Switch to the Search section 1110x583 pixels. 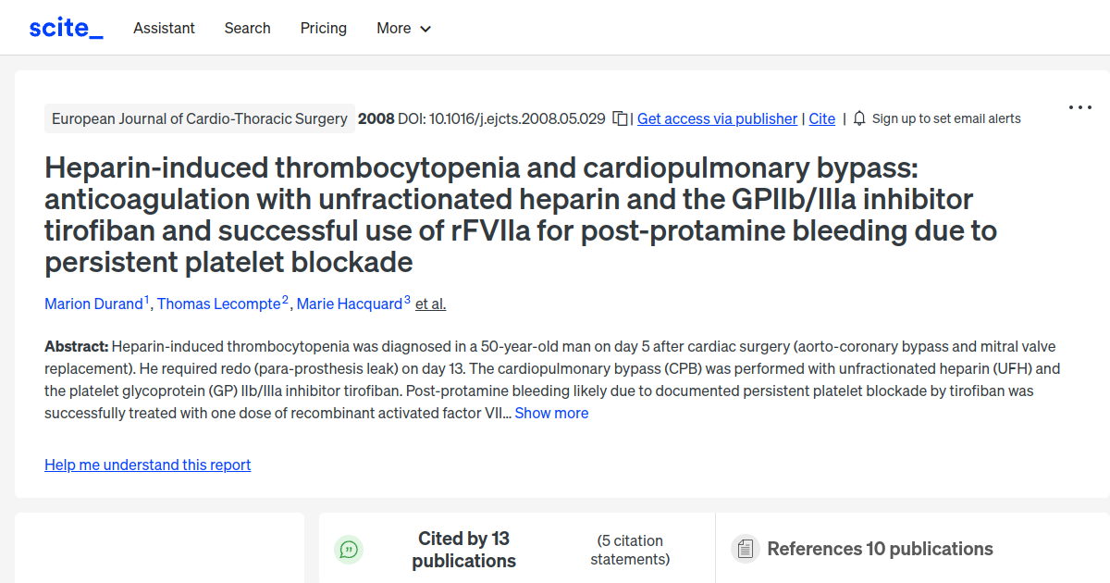(x=247, y=29)
